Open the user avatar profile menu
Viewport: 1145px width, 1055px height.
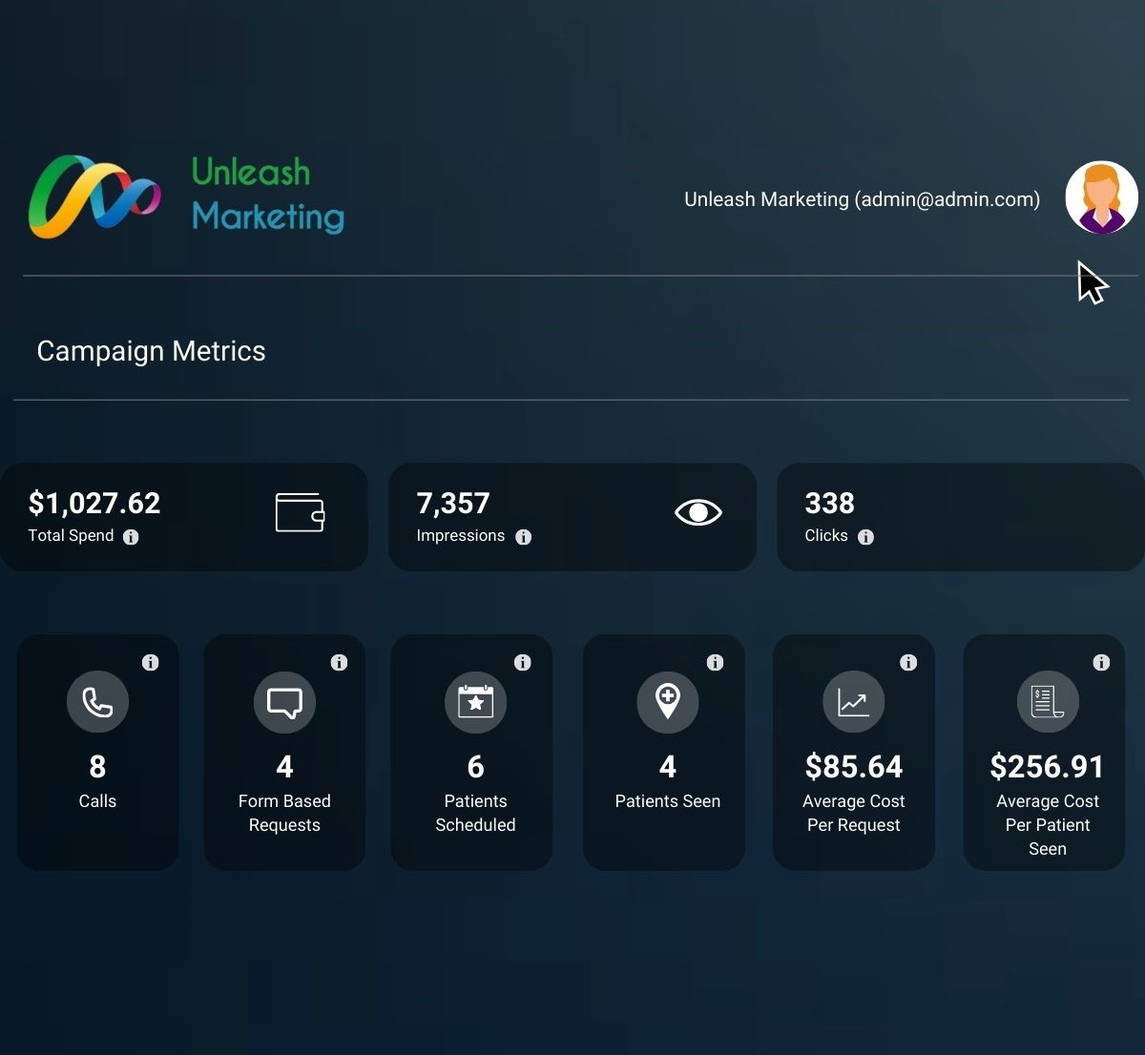(1101, 197)
